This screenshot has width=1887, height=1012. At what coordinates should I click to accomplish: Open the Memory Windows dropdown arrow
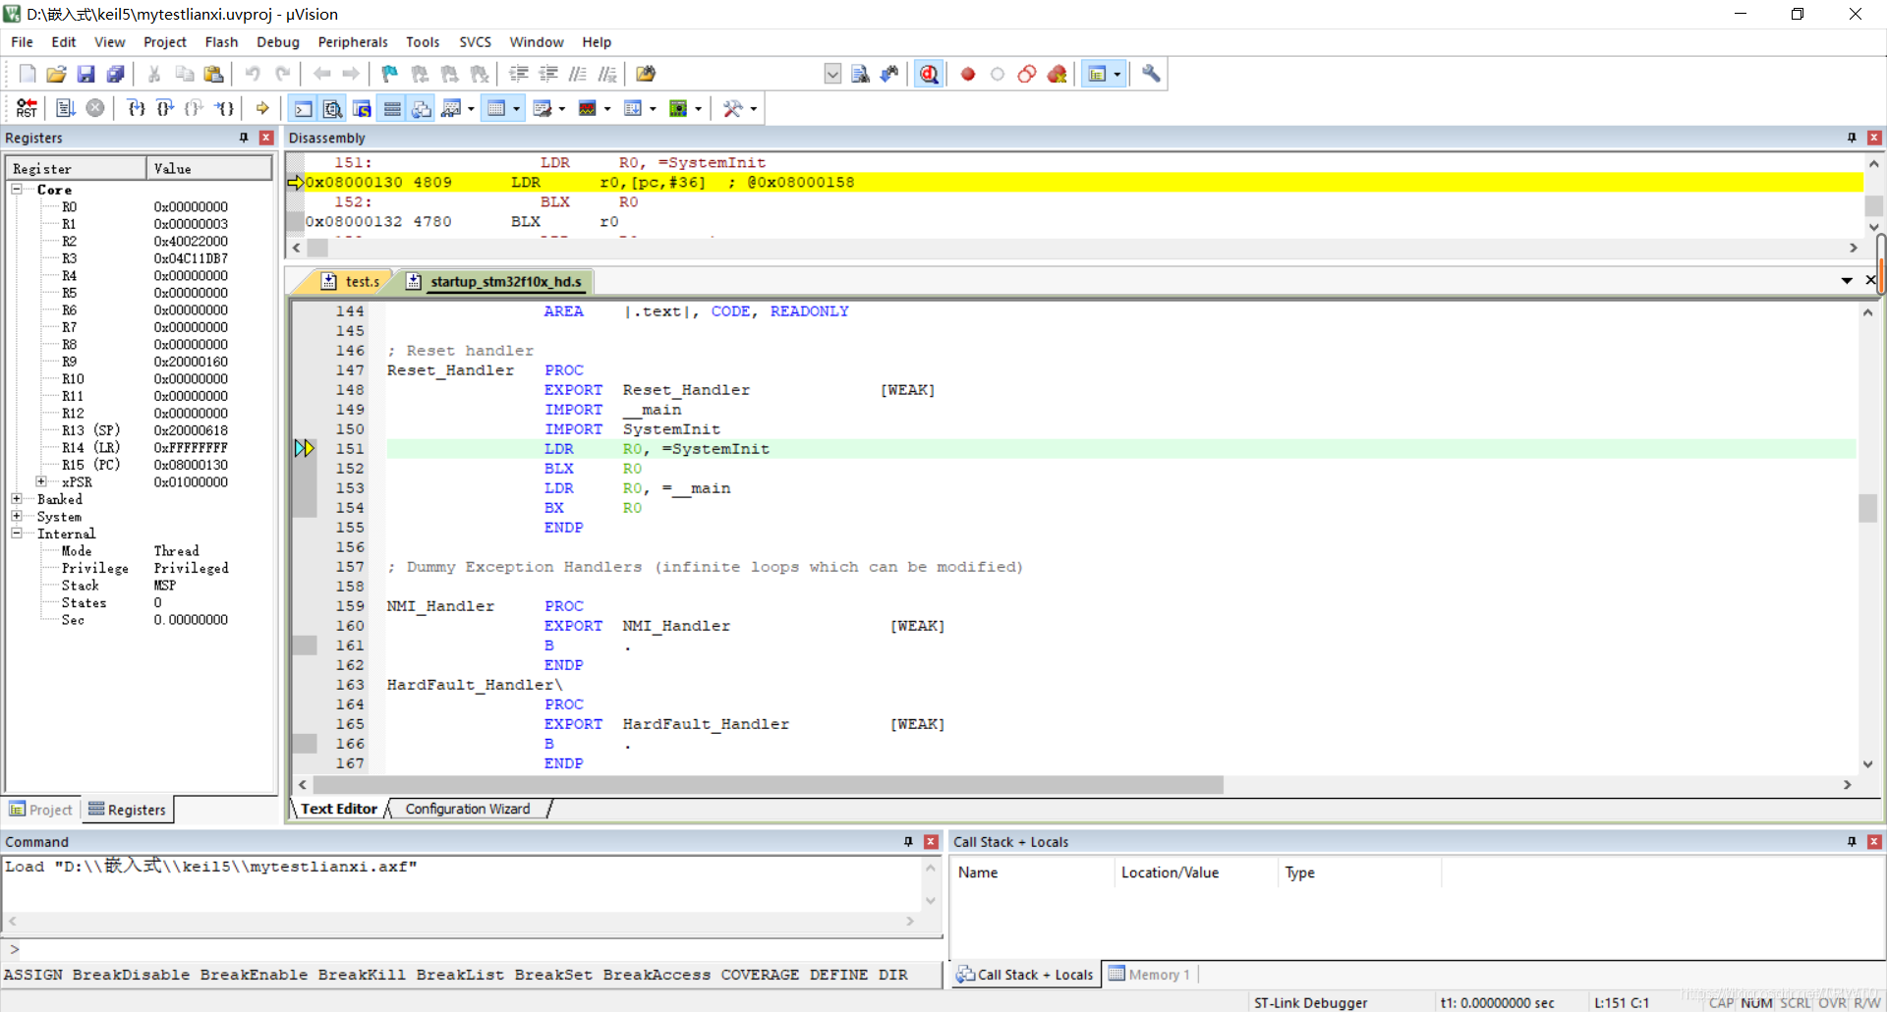517,109
